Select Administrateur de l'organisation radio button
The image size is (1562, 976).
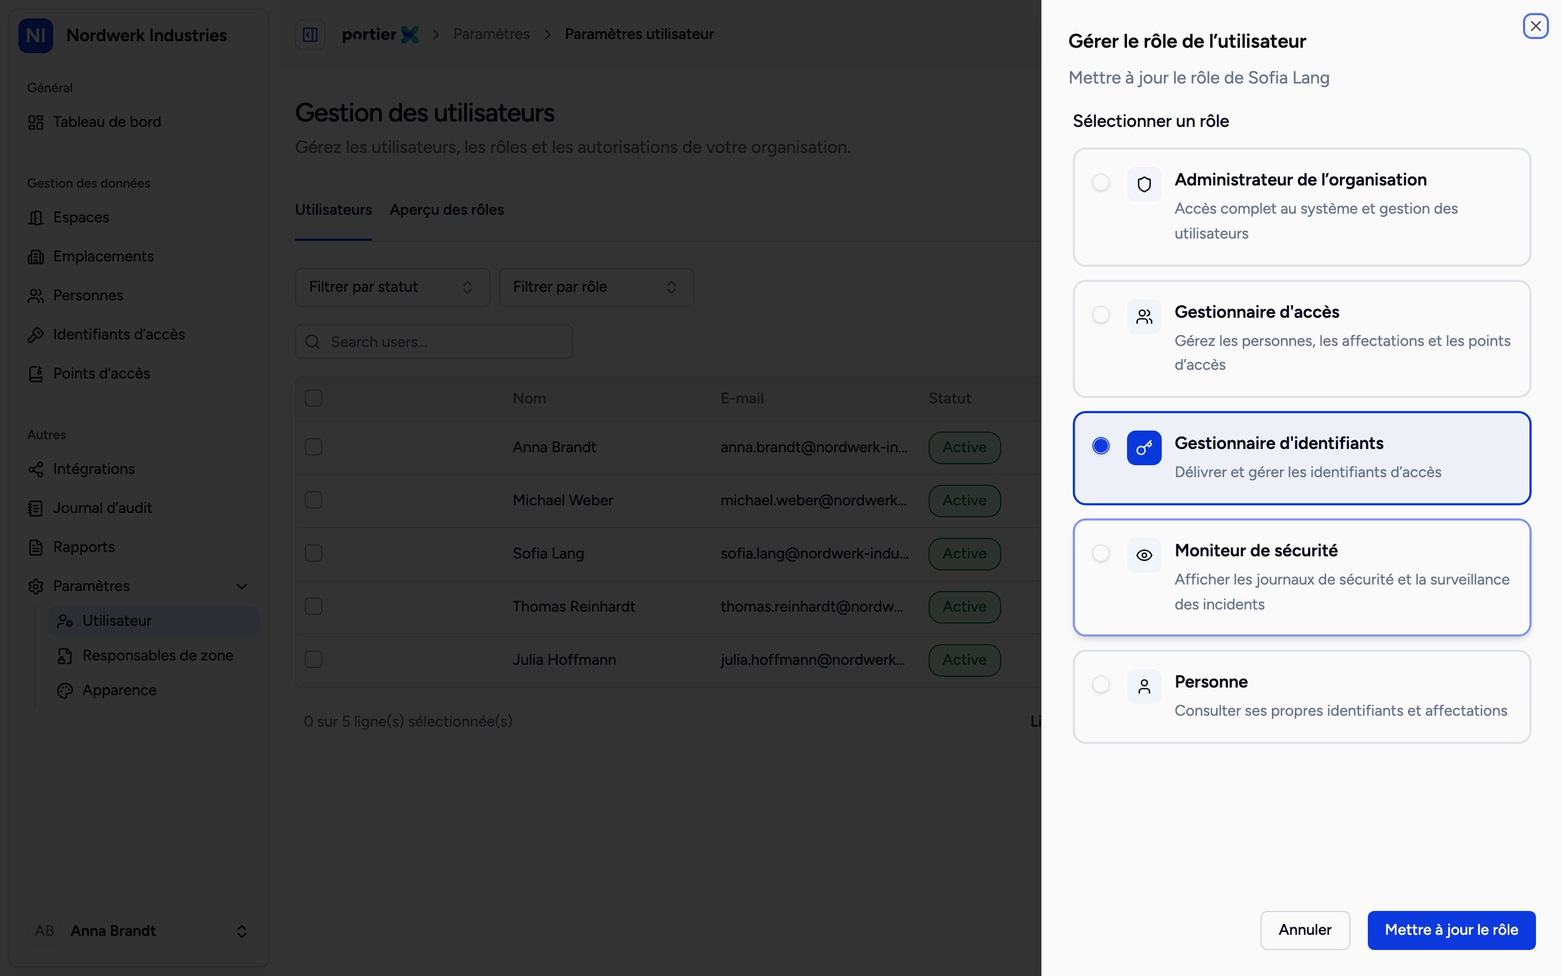tap(1100, 183)
